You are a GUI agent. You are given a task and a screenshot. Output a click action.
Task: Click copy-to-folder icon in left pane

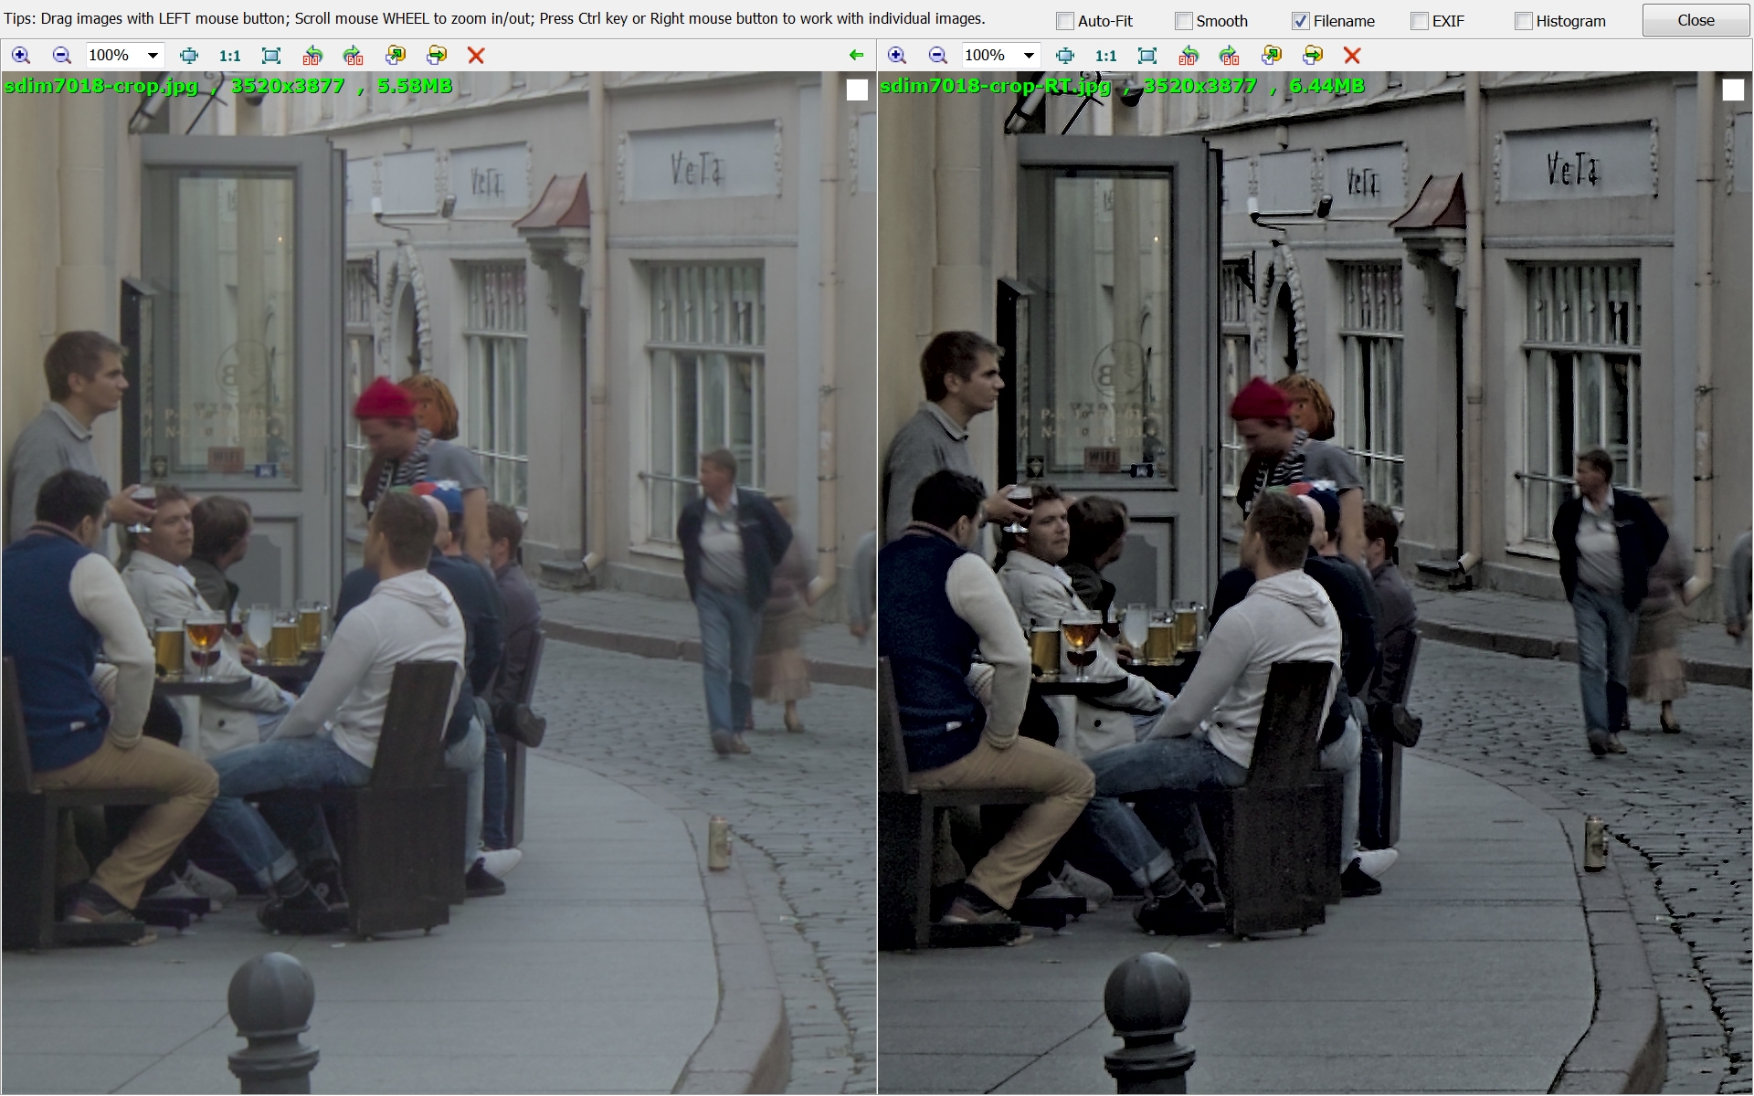(396, 56)
